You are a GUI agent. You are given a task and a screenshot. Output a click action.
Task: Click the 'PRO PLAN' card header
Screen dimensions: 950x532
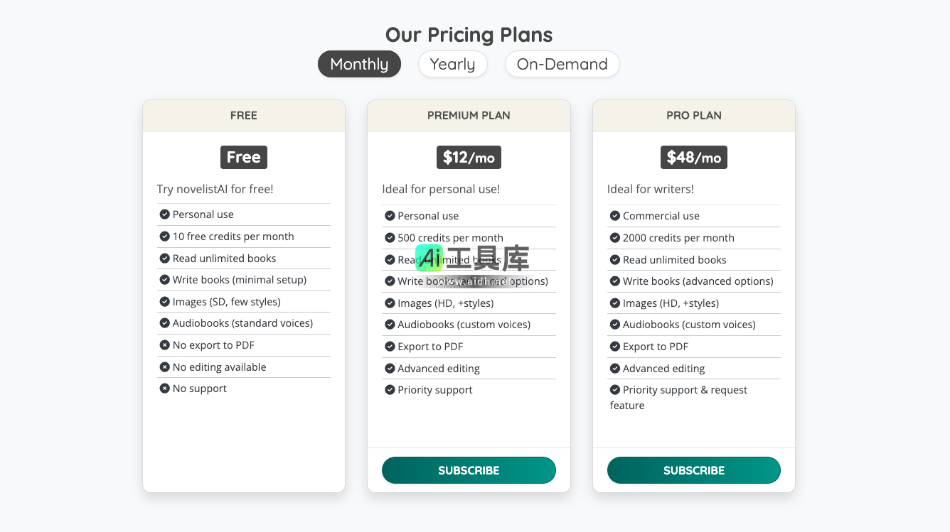coord(693,115)
